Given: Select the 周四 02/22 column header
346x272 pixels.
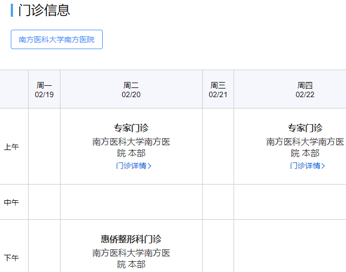Looking at the screenshot, I should click(x=305, y=90).
